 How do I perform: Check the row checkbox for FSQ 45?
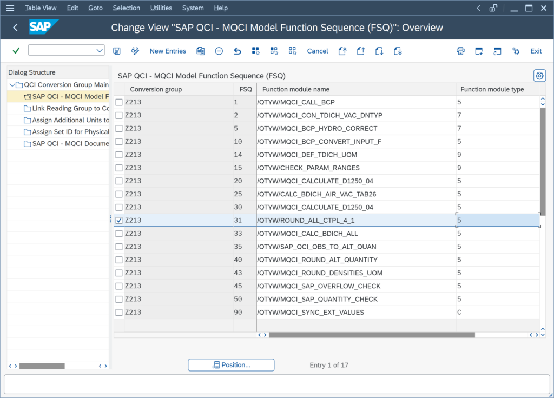119,286
